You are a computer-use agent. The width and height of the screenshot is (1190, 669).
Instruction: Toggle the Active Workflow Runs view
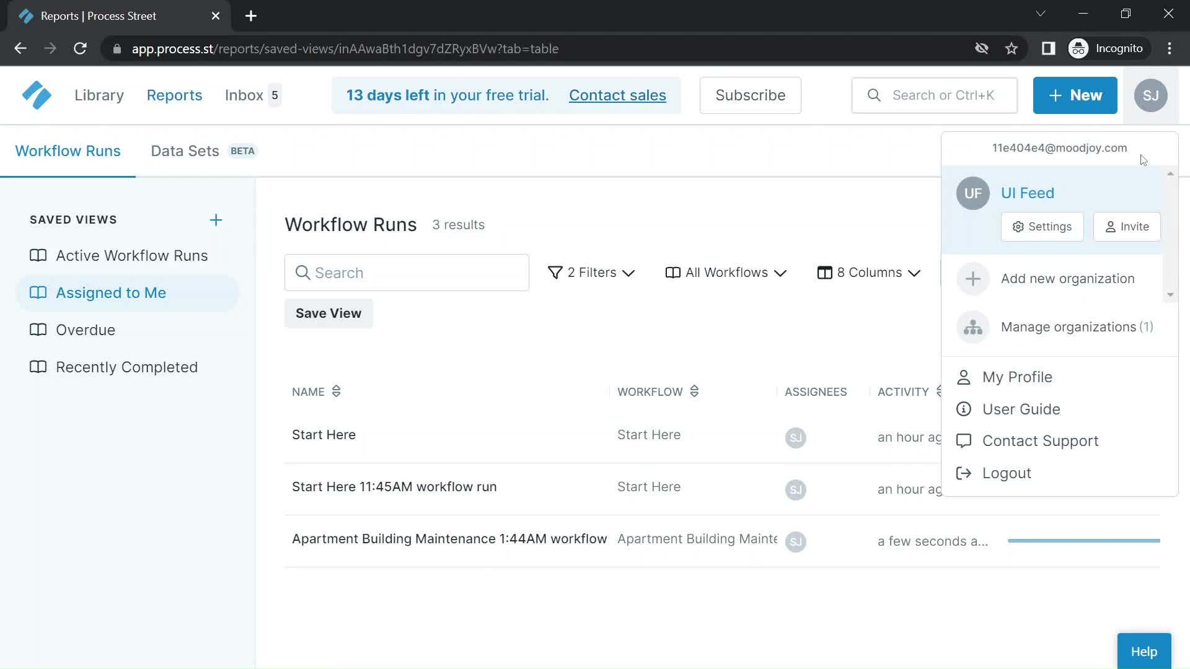click(x=131, y=255)
